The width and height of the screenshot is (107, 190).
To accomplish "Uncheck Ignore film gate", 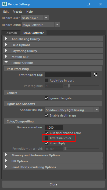I will [x=47, y=98].
